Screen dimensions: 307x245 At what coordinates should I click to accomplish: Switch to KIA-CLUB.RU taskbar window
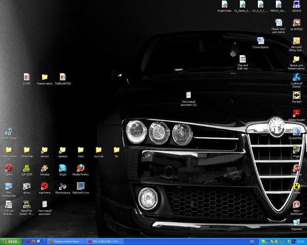click(x=105, y=241)
